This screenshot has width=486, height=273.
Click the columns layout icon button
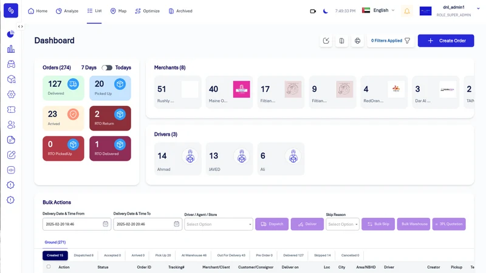341,41
